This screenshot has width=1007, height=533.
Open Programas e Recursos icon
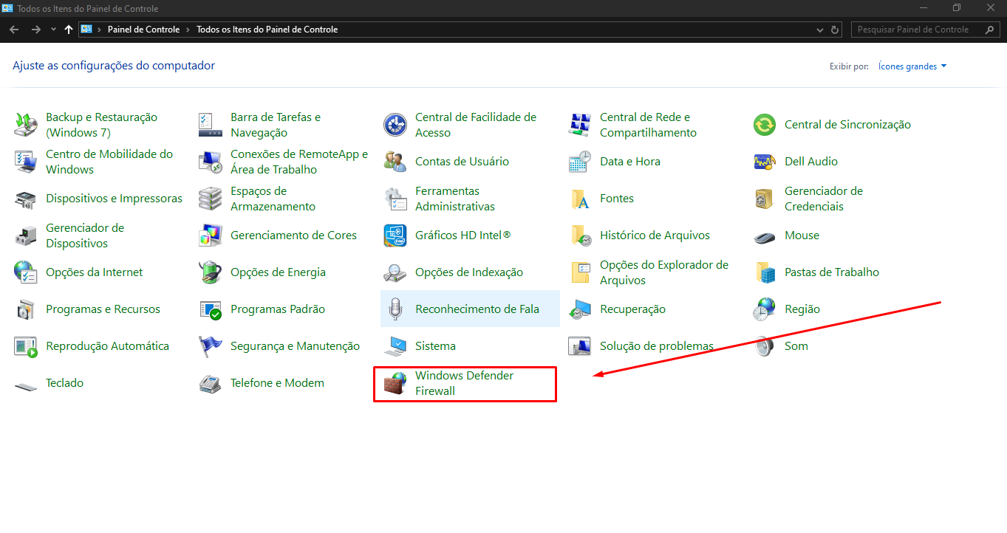click(26, 309)
